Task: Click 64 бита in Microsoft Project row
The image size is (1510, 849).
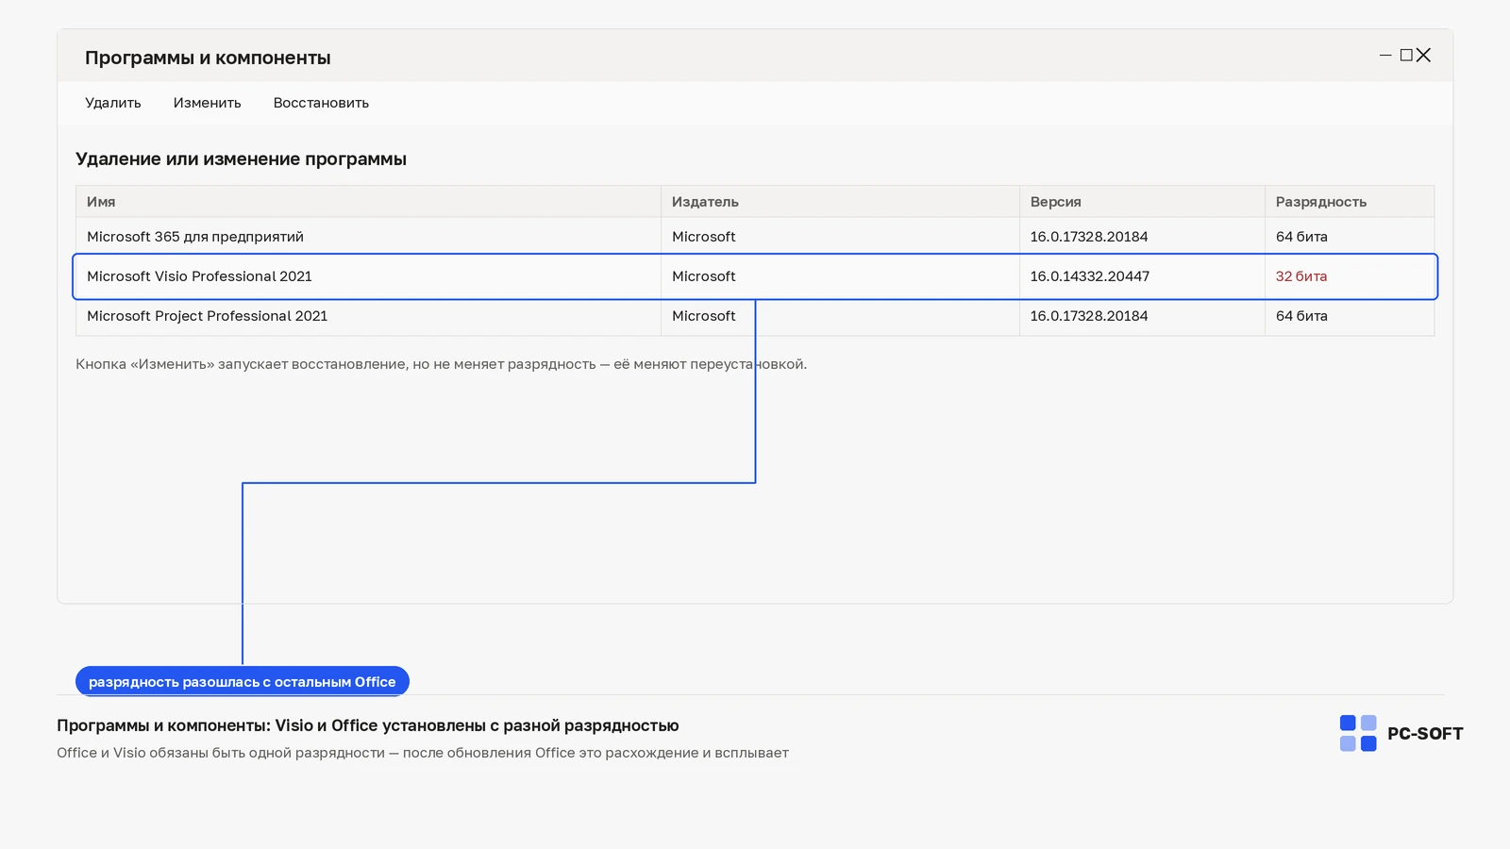Action: pos(1301,316)
